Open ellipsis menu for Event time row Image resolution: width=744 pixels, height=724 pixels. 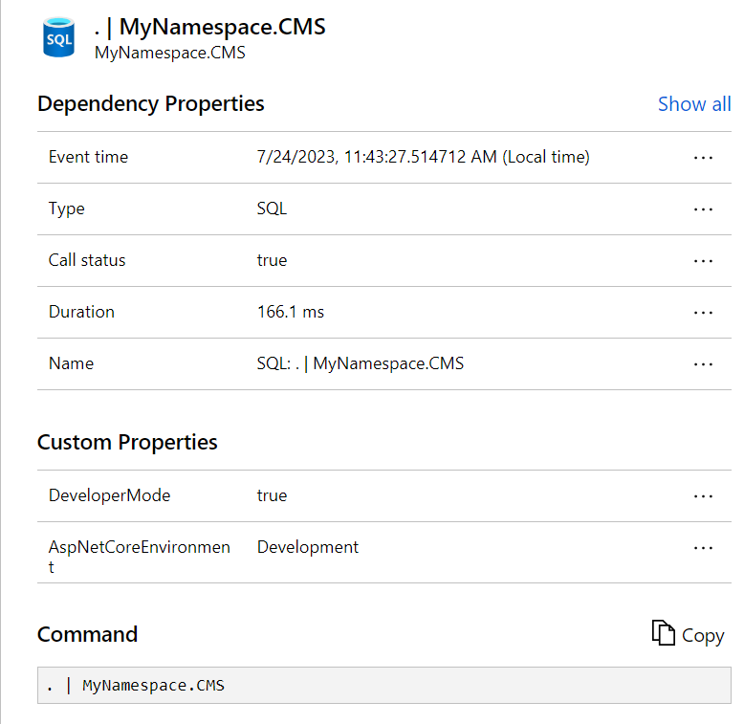point(703,158)
